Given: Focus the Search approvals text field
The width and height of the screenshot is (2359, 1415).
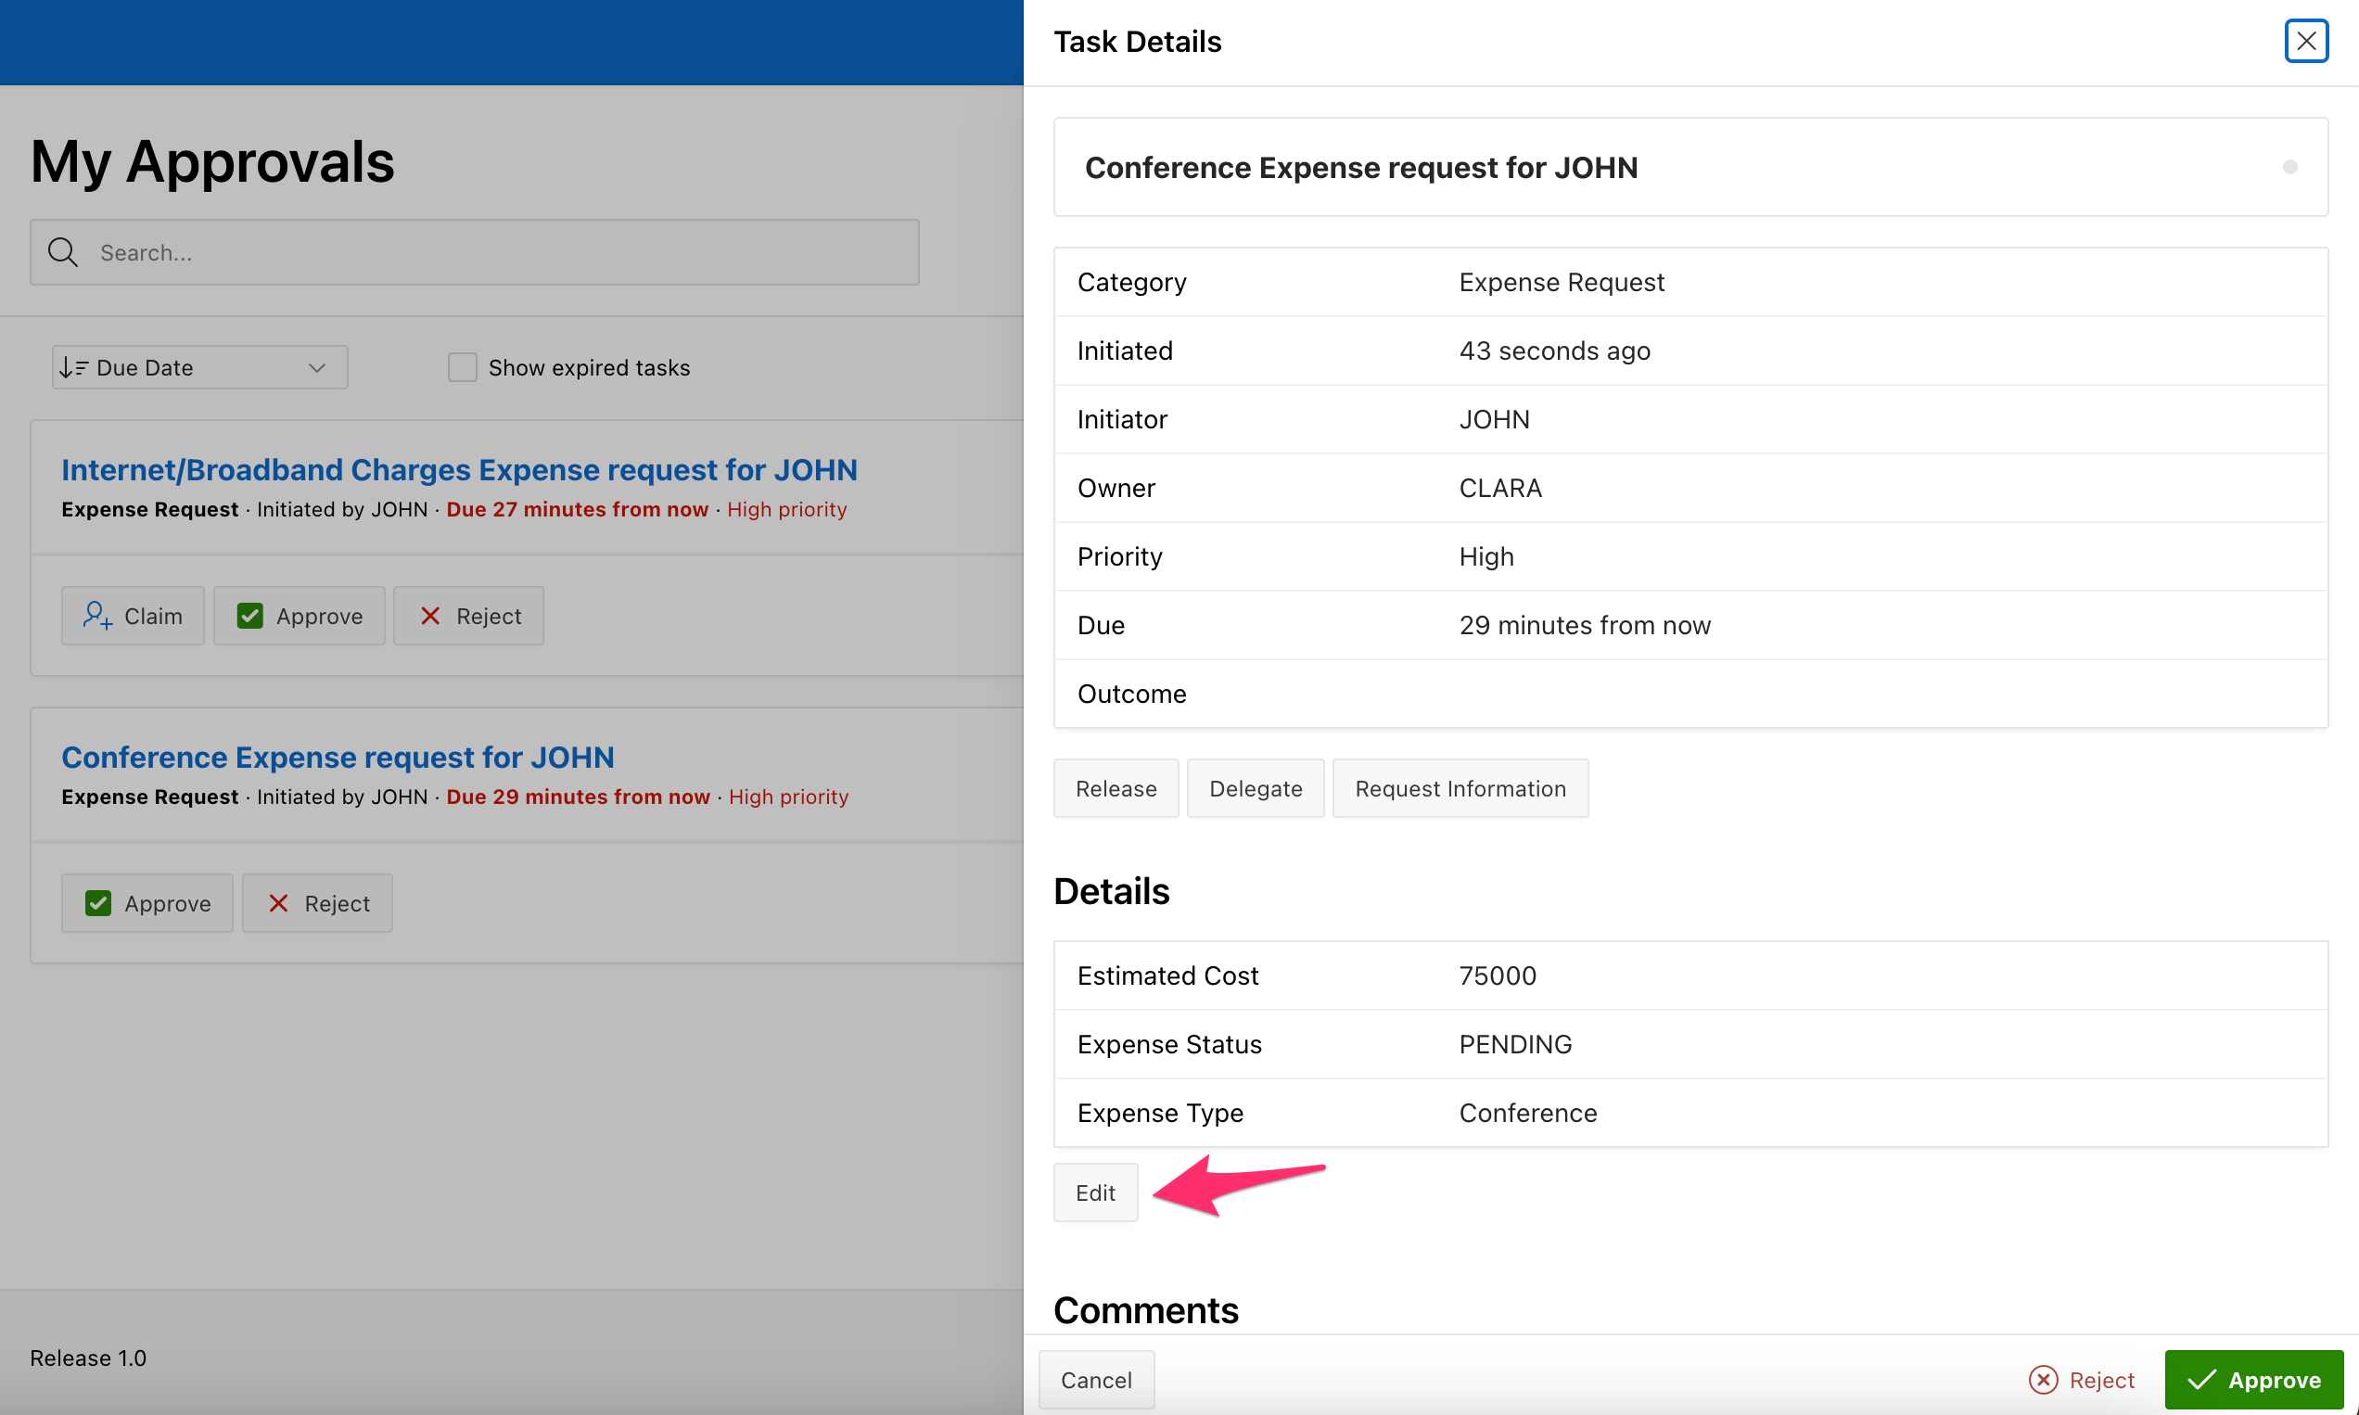Looking at the screenshot, I should pyautogui.click(x=496, y=252).
